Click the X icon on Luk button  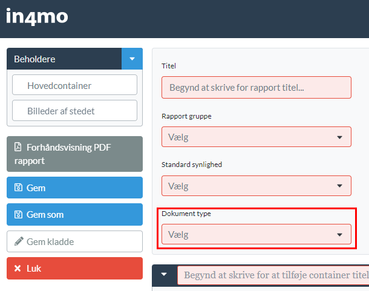18,268
